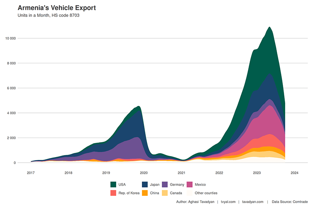313x209 pixels.
Task: Click the tavadyan.com footer text
Action: (253, 202)
